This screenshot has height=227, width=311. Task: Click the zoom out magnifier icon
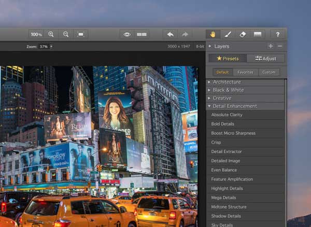(x=66, y=34)
